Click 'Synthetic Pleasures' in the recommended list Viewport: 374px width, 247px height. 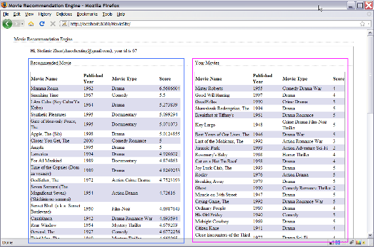point(48,115)
